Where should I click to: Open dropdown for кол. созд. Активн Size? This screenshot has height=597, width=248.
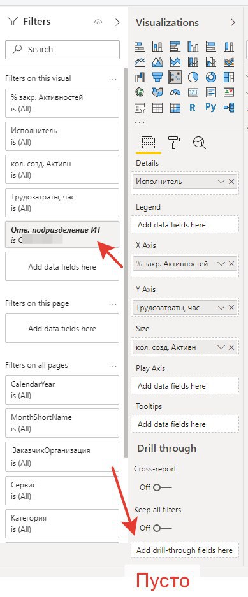point(221,347)
